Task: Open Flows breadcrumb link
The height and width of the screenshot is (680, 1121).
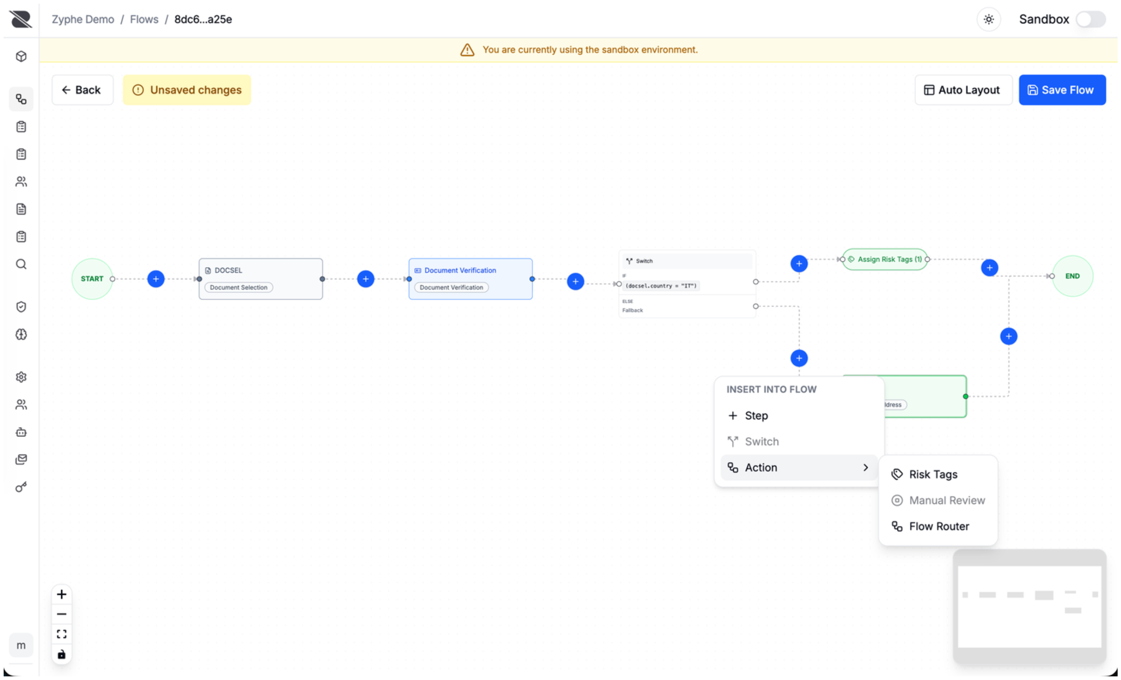Action: pos(144,19)
